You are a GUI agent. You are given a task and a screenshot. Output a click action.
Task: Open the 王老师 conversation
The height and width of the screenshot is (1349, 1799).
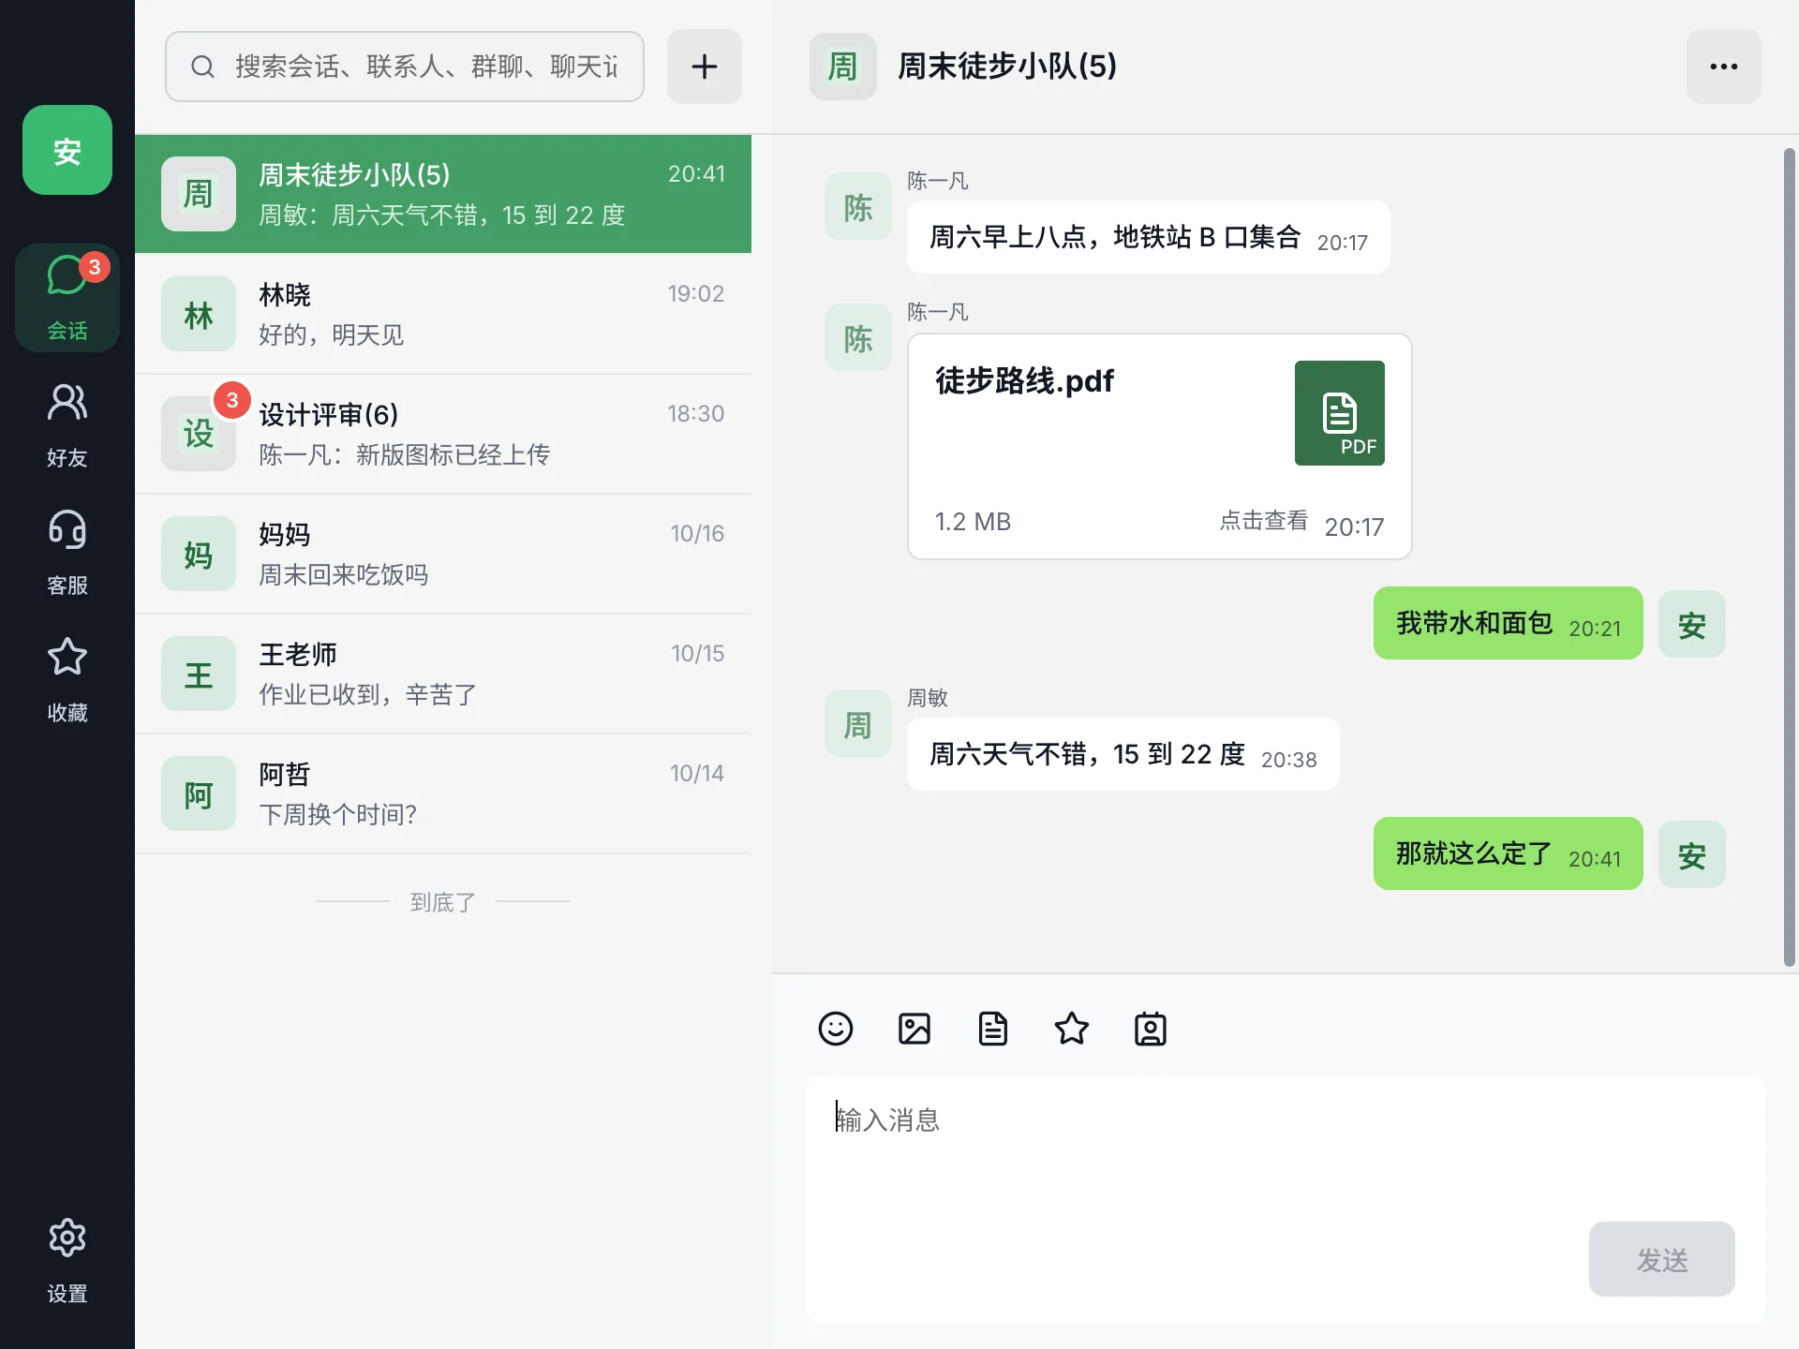point(443,674)
